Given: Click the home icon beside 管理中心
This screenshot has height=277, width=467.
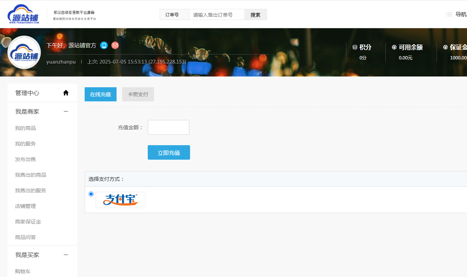Looking at the screenshot, I should (66, 93).
